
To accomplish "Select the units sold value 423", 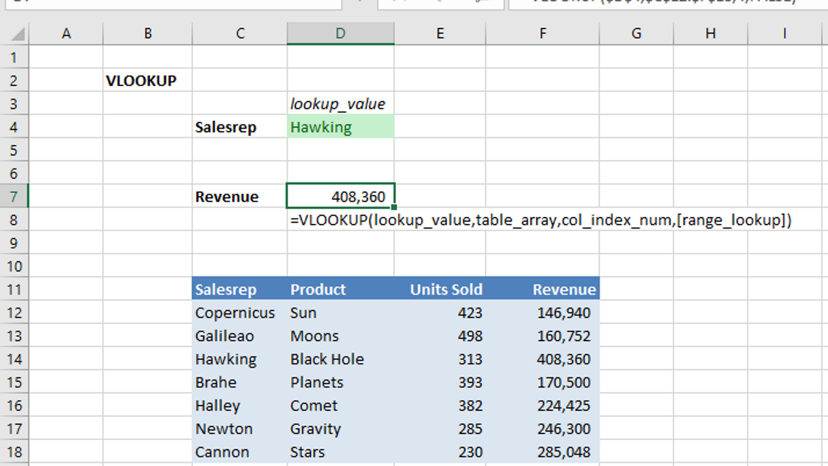I will pos(440,313).
